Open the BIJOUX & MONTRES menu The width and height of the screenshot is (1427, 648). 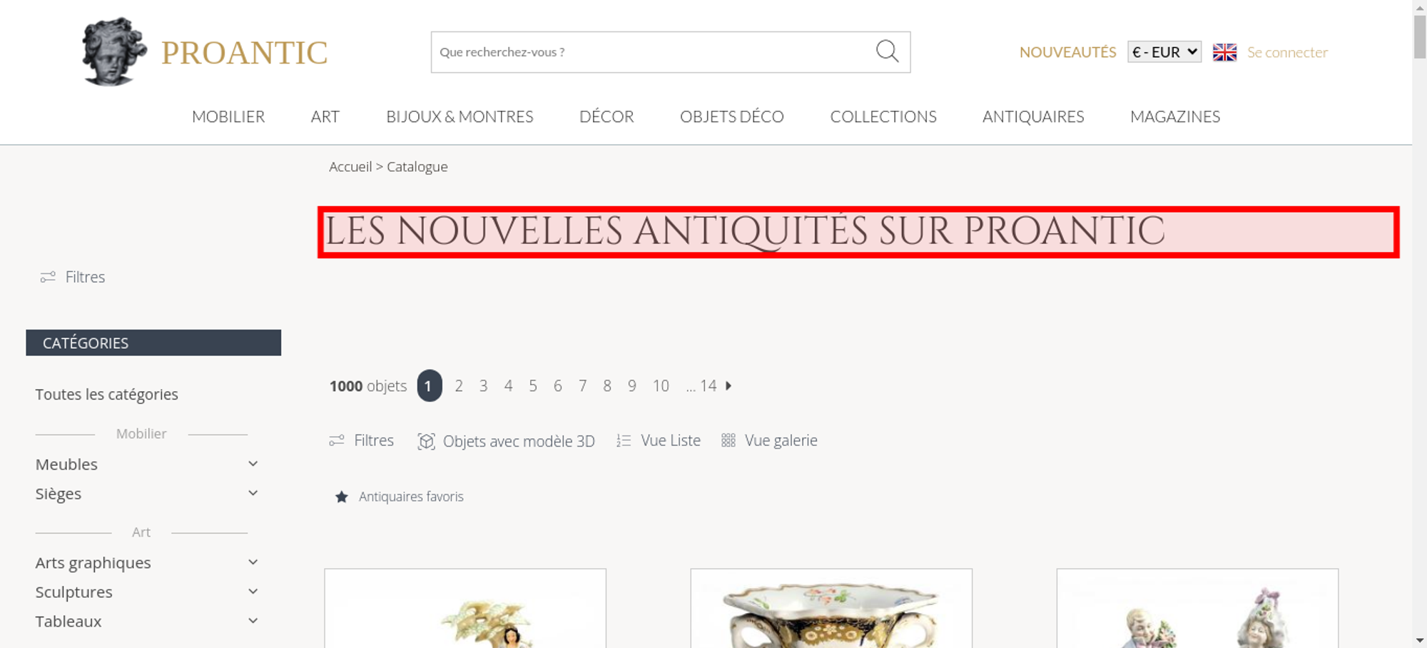click(x=459, y=116)
